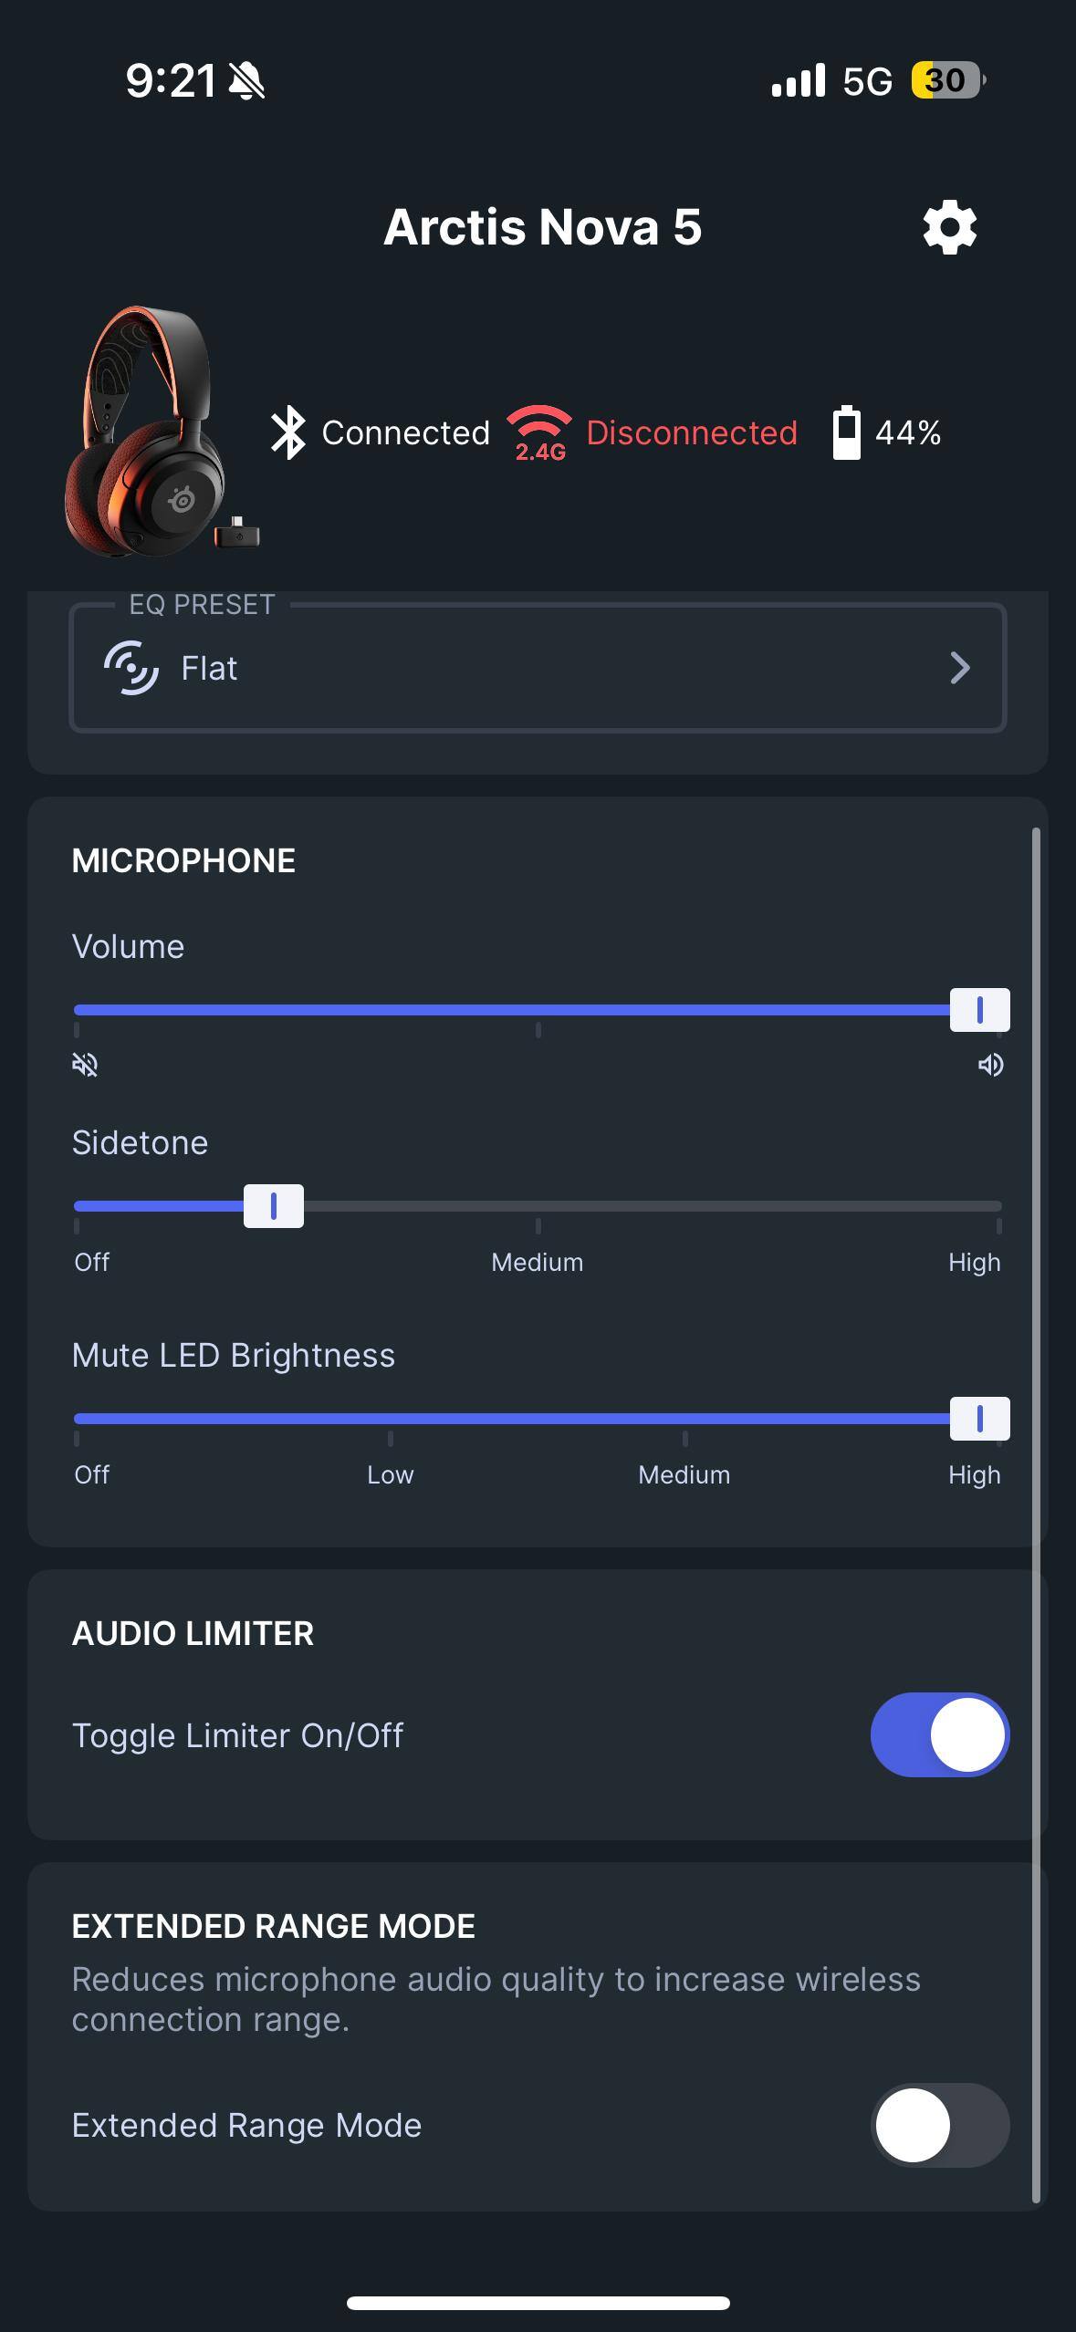1076x2332 pixels.
Task: Open the Flat EQ preset selector
Action: tap(537, 668)
